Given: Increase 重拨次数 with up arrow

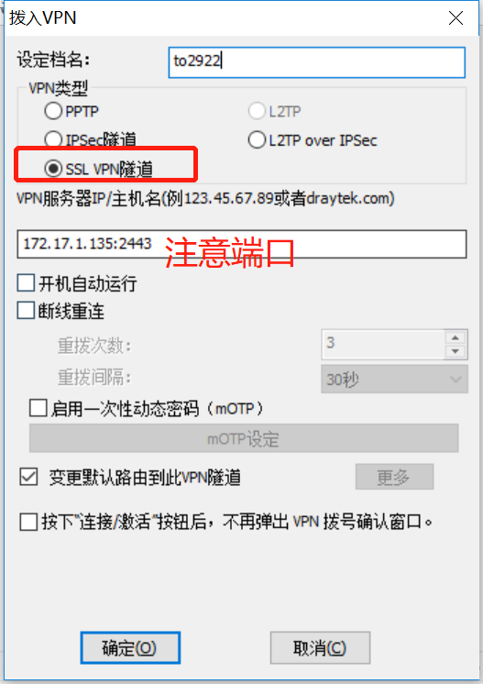Looking at the screenshot, I should click(x=456, y=337).
